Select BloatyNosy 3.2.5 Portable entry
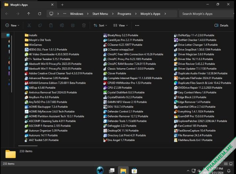Viewport: 236px width, 174px height. pos(121,35)
